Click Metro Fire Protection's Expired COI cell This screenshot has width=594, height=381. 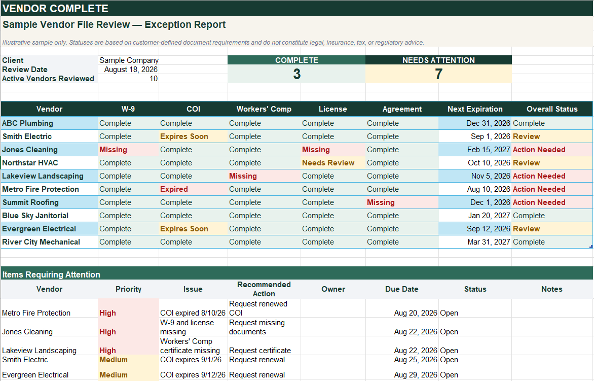[193, 189]
